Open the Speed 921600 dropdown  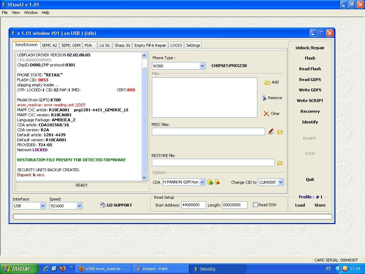click(x=79, y=206)
